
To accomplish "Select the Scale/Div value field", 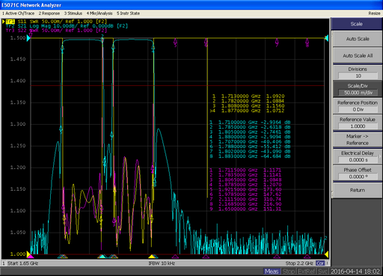I will tap(358, 93).
